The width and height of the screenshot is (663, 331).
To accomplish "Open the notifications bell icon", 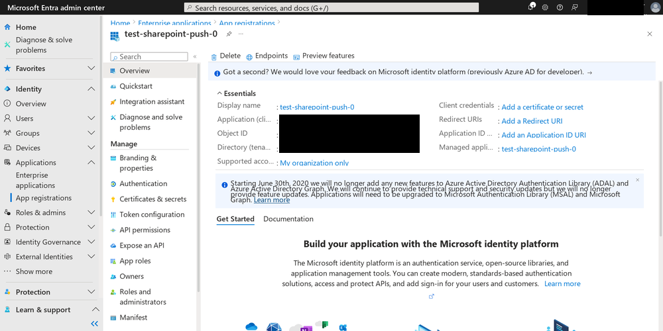I will coord(532,7).
